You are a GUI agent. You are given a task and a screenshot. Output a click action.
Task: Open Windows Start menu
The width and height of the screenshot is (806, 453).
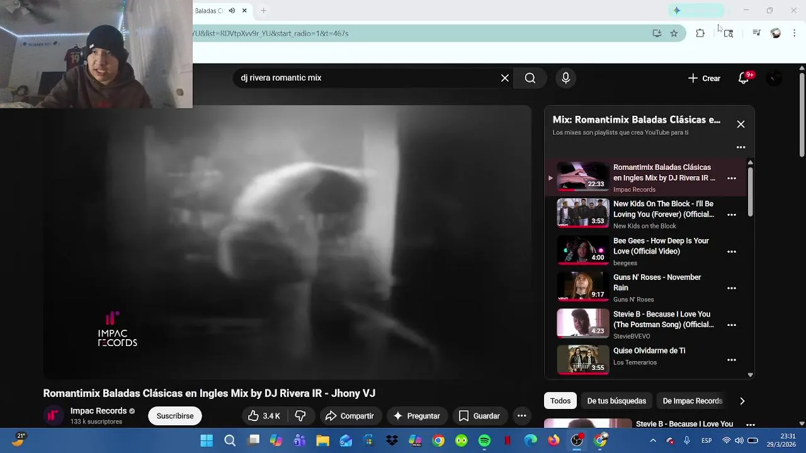(207, 440)
